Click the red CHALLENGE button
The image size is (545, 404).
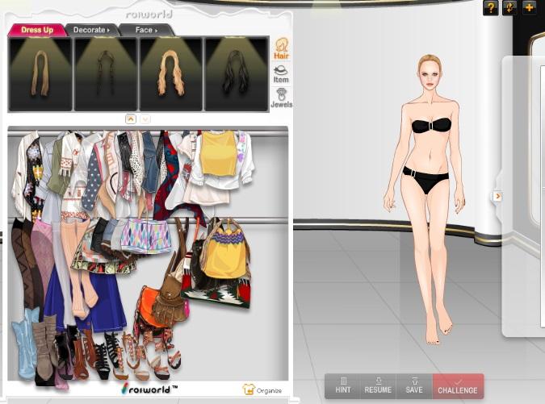tap(458, 385)
